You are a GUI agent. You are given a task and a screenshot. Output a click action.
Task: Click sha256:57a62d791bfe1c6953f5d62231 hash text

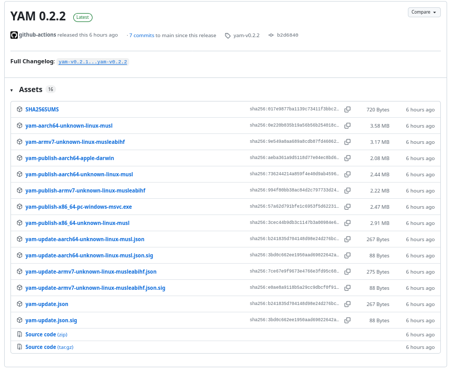pyautogui.click(x=294, y=206)
